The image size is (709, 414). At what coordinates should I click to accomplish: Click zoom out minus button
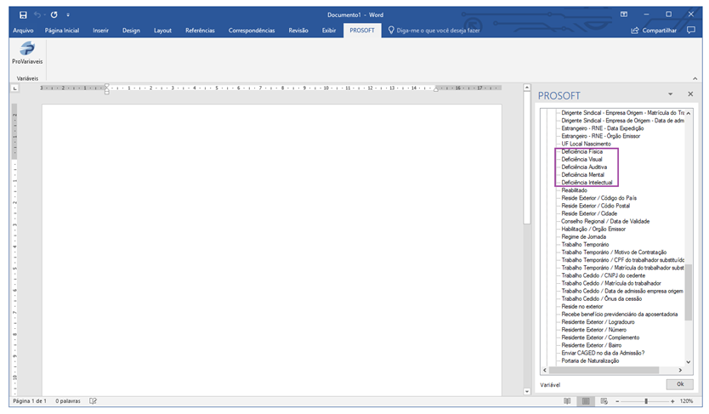(x=617, y=401)
